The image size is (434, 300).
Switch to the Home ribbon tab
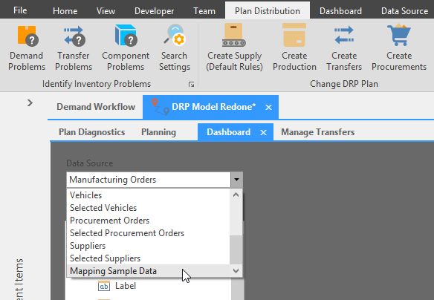coord(65,11)
